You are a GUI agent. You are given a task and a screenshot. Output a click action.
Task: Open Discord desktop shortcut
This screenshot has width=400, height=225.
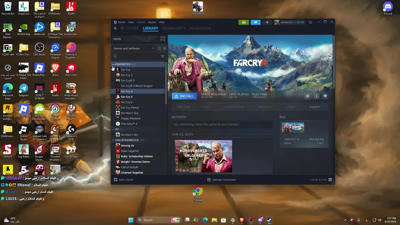[x=388, y=8]
